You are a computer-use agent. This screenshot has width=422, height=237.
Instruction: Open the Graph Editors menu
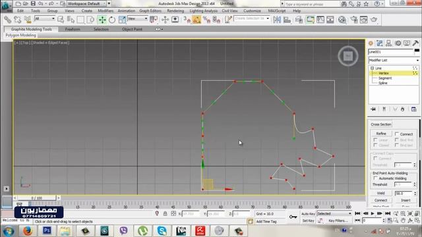point(150,11)
